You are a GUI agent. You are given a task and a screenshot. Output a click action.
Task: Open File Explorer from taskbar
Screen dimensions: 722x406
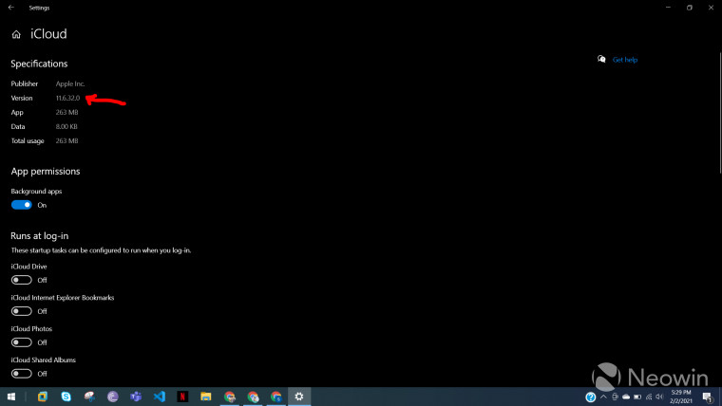coord(206,397)
